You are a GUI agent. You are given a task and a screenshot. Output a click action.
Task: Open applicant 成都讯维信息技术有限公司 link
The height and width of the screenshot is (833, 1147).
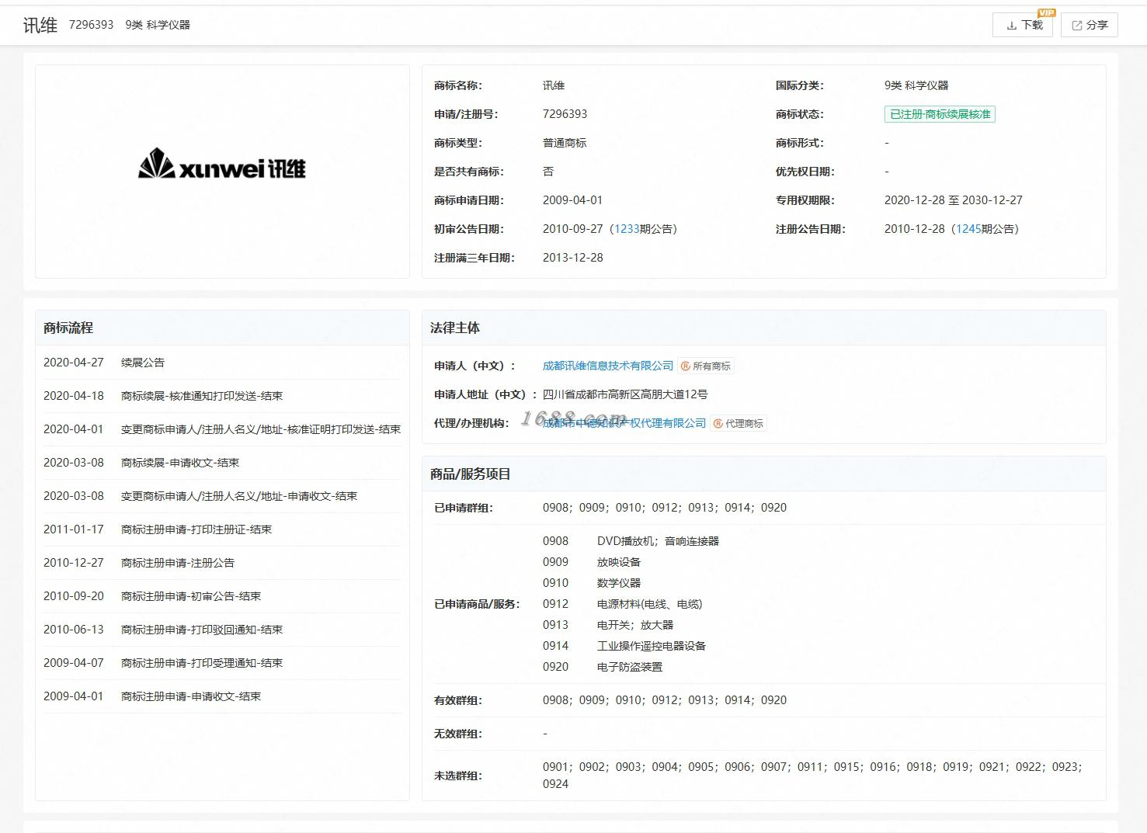click(x=608, y=366)
